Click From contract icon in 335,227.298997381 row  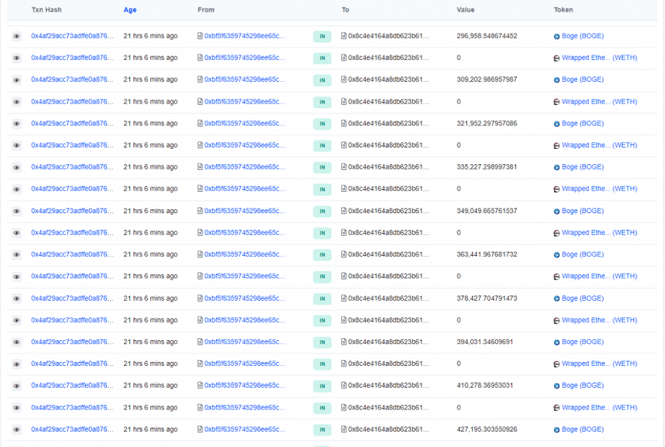pos(200,167)
